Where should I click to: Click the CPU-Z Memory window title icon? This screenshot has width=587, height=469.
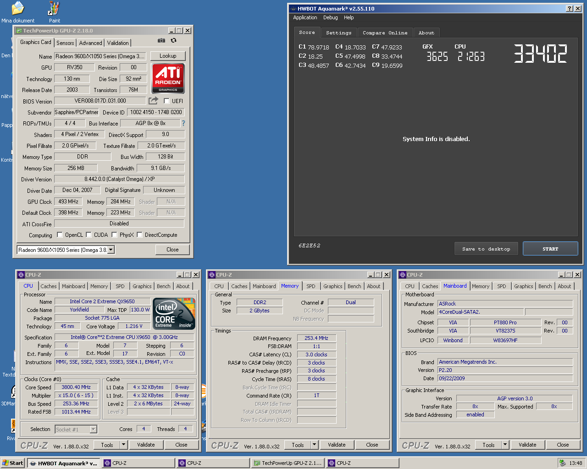pos(211,275)
